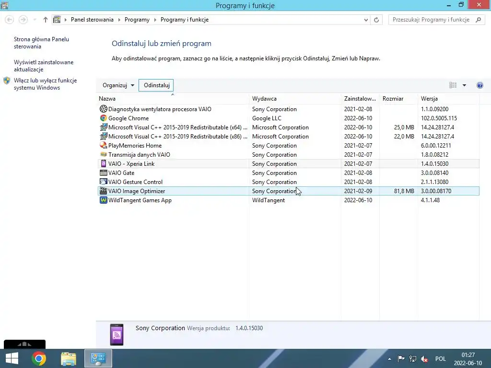491x368 pixels.
Task: Click the Windows Start button
Action: point(12,358)
